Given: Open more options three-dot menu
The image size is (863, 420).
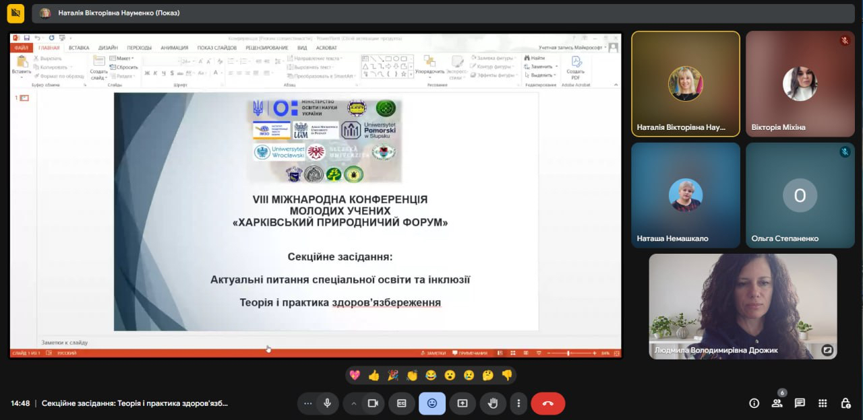Looking at the screenshot, I should point(518,403).
